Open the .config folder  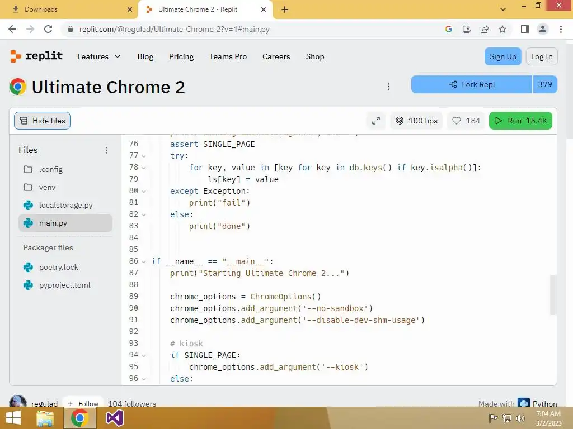coord(65,169)
